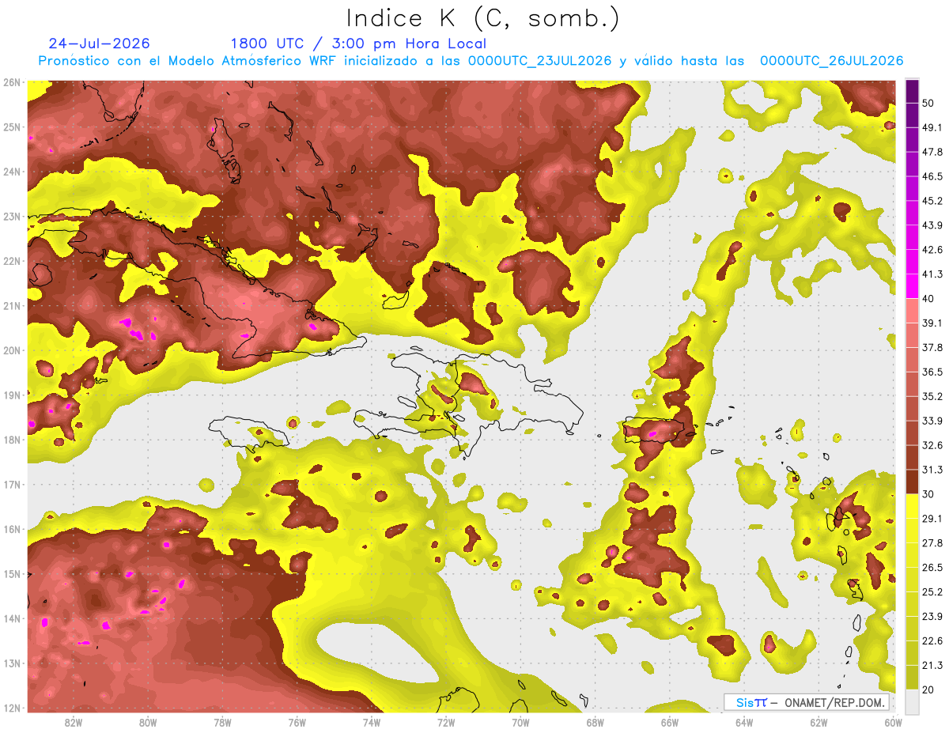
Task: Click the latitude axis label '18N'
Action: click(11, 440)
